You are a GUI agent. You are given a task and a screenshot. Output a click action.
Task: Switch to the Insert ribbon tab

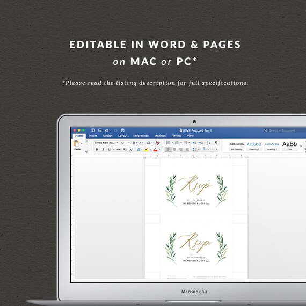93,136
